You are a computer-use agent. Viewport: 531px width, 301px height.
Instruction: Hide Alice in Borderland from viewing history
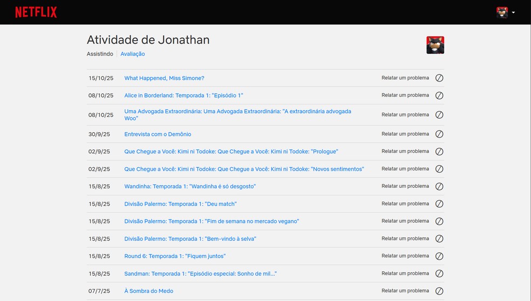click(x=439, y=95)
